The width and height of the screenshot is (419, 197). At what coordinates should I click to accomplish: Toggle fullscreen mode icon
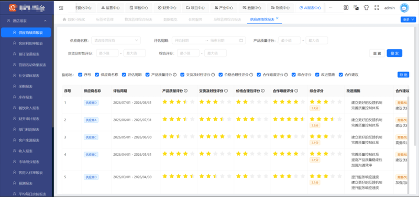point(377,8)
